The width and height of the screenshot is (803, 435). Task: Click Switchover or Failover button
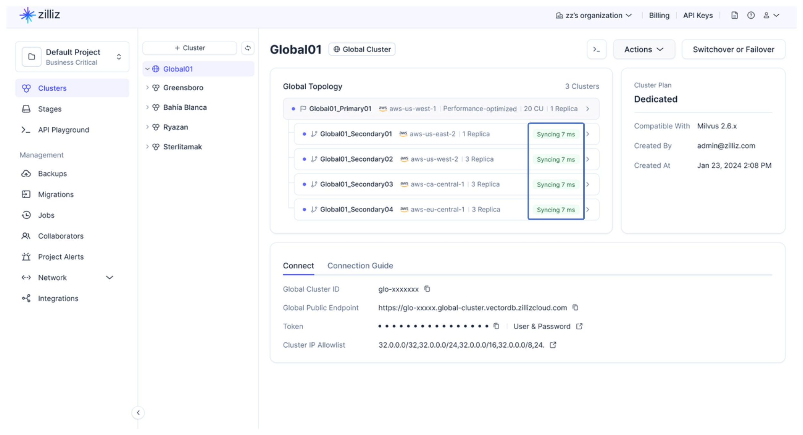pyautogui.click(x=733, y=49)
